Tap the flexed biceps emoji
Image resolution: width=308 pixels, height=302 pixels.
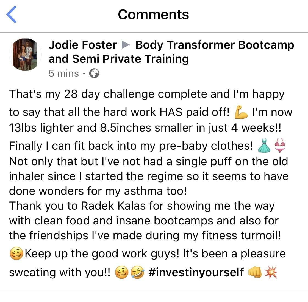pos(240,112)
